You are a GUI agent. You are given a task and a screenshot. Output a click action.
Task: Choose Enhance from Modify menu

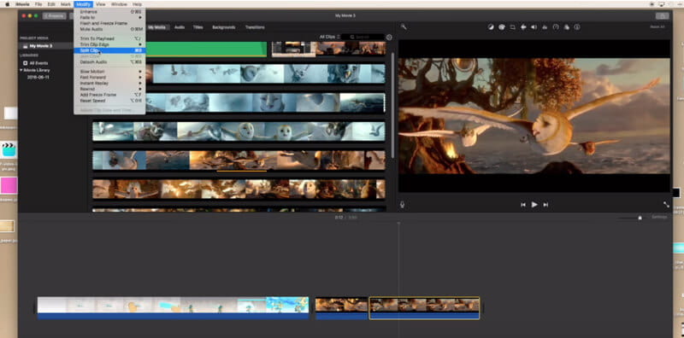110,12
